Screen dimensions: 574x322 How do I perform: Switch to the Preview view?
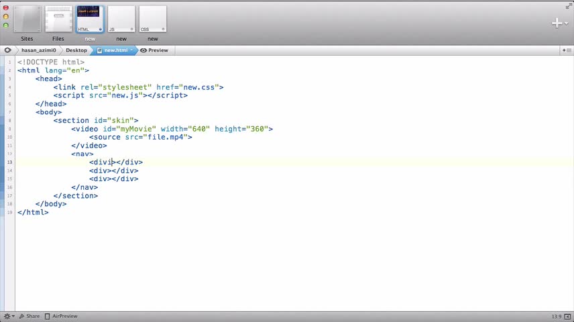click(154, 50)
